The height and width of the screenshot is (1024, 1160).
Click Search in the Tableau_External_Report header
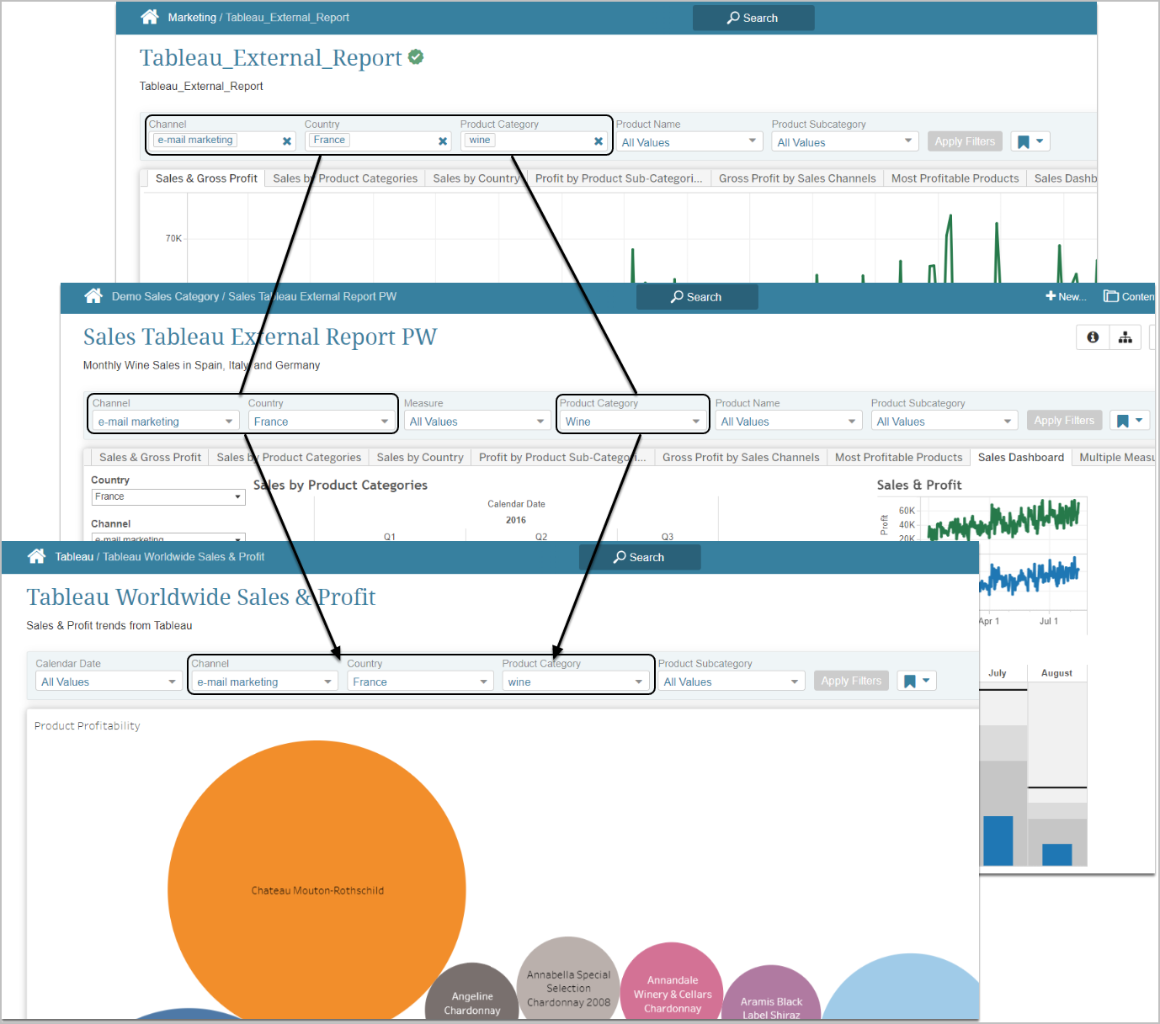click(x=753, y=18)
